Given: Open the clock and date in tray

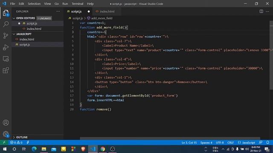Looking at the screenshot, I should 256,149.
